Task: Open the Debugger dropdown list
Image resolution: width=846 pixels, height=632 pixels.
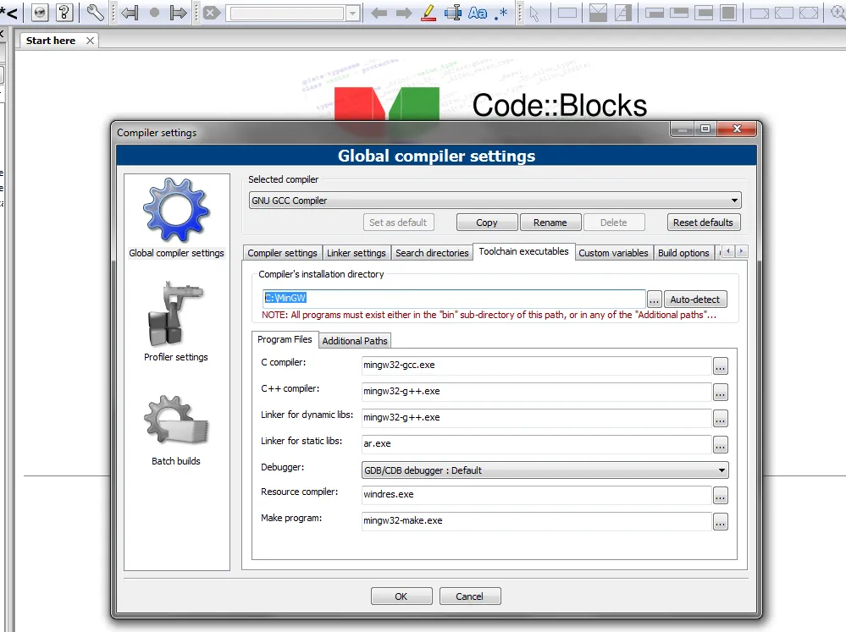Action: pyautogui.click(x=545, y=470)
